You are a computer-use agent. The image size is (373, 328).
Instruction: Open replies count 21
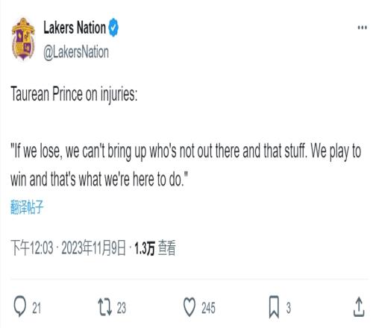point(37,308)
